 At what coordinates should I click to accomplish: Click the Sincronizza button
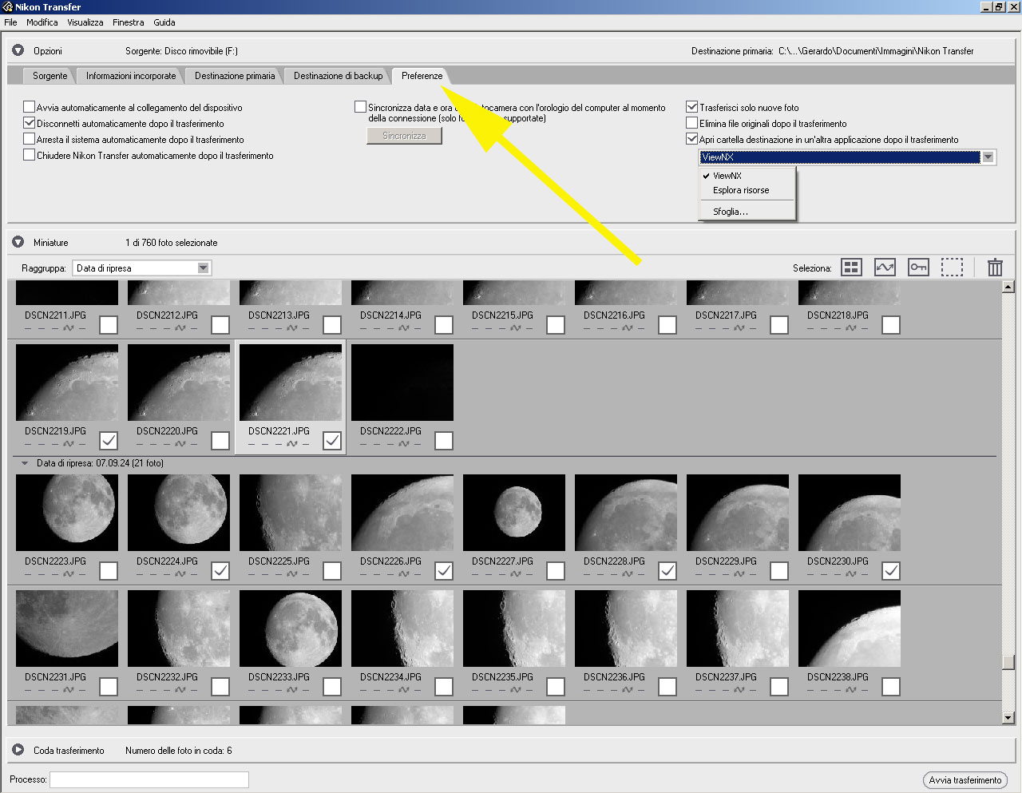pyautogui.click(x=404, y=136)
